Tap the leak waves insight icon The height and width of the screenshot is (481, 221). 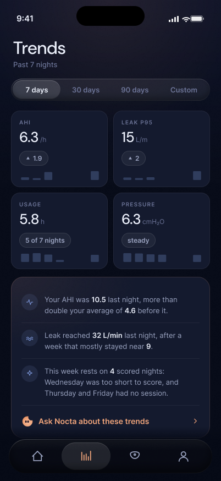coord(30,338)
